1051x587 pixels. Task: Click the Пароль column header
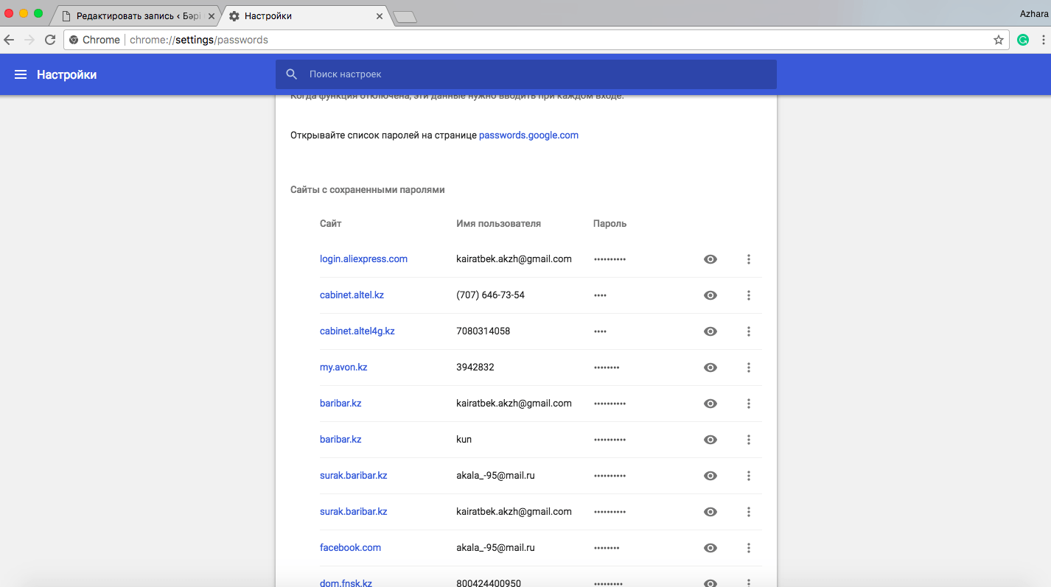pos(610,224)
